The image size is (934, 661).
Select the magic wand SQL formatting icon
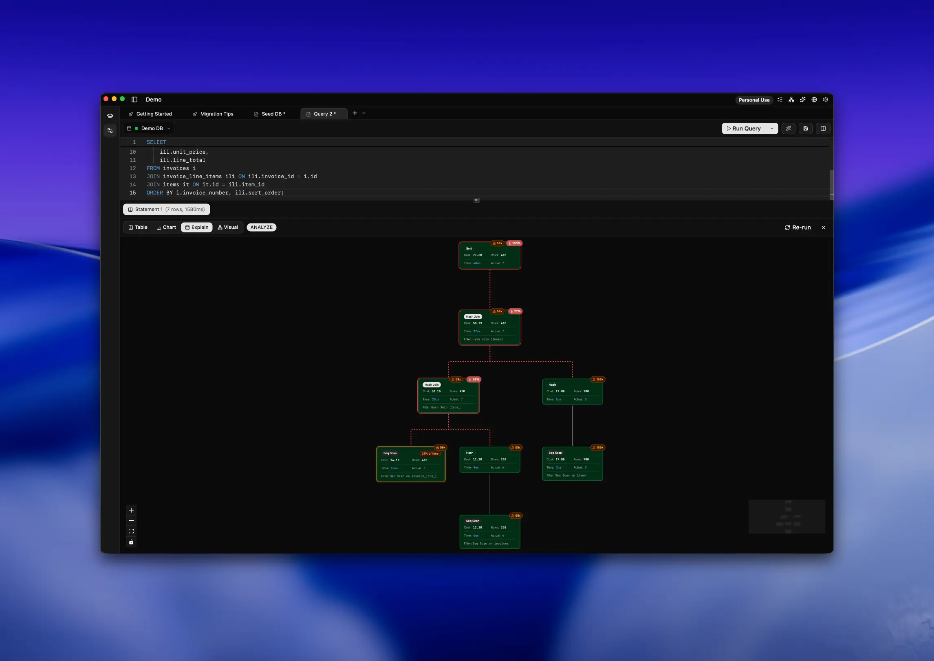pyautogui.click(x=789, y=128)
